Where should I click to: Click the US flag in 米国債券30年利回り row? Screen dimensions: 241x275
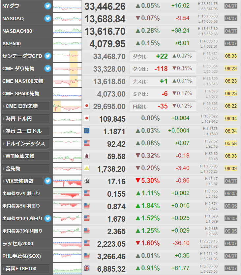coord(87,231)
